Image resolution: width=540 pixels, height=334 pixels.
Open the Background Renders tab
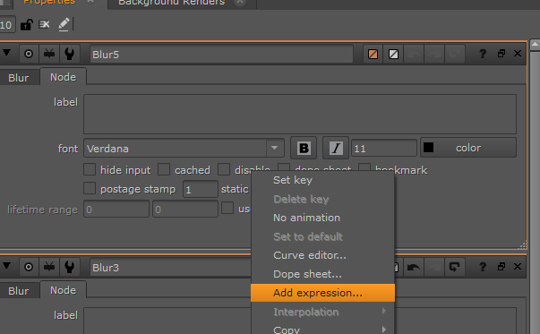[172, 3]
